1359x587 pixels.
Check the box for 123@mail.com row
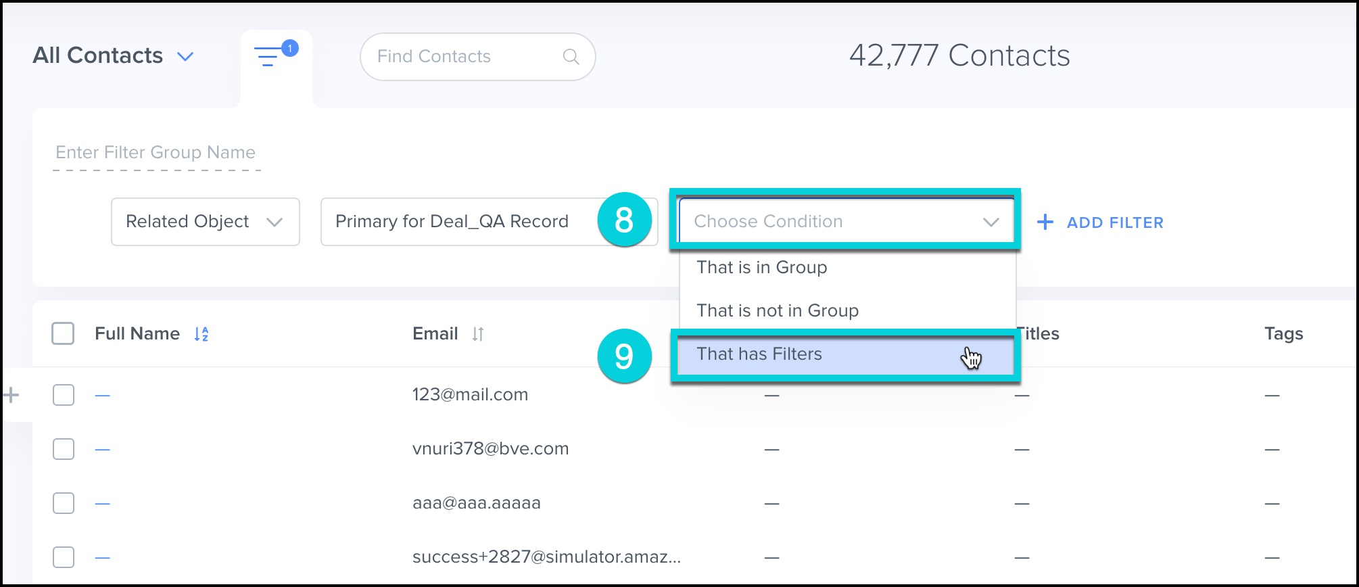[64, 395]
